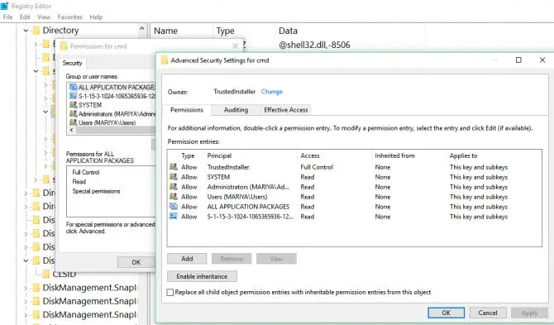The image size is (554, 325).
Task: Click the Enable inheritance button
Action: (x=202, y=276)
